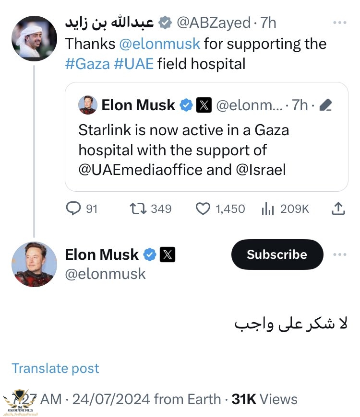
Task: Click Translate post link
Action: (55, 368)
